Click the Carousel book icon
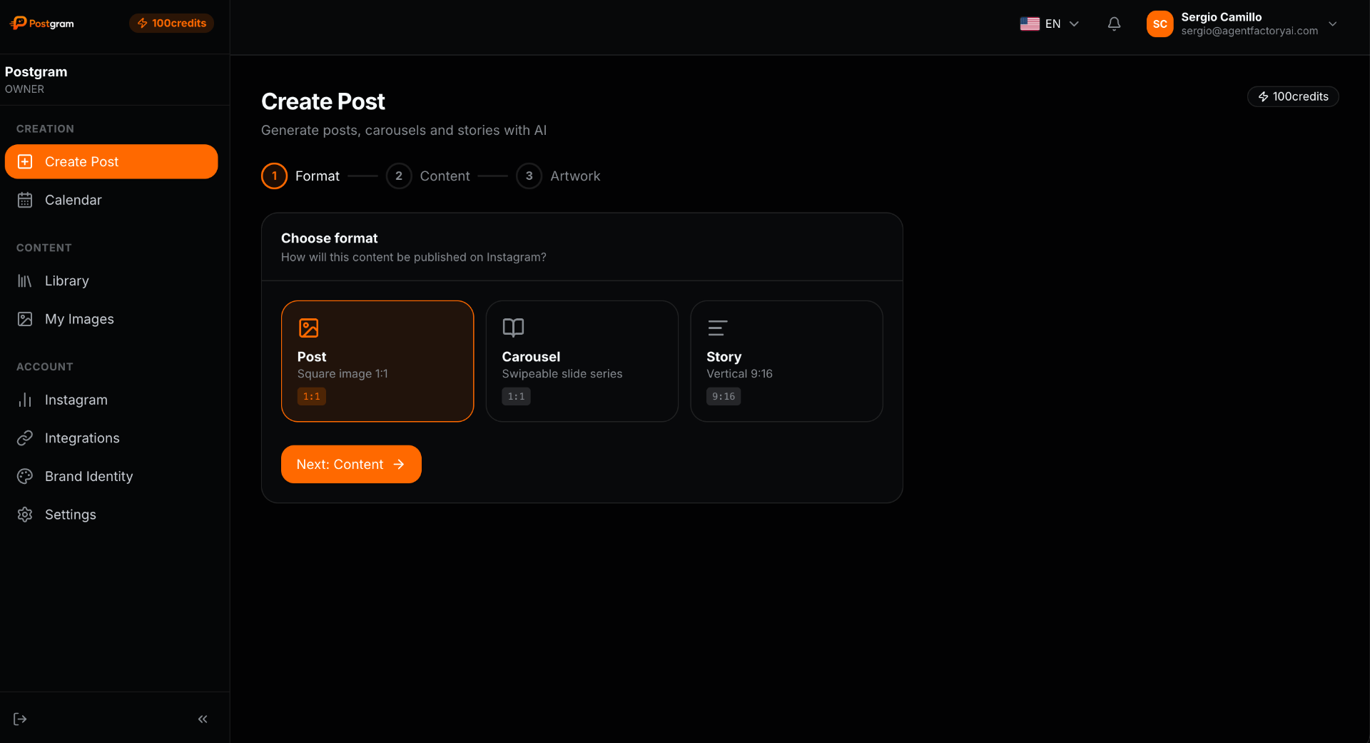1370x743 pixels. pos(513,328)
